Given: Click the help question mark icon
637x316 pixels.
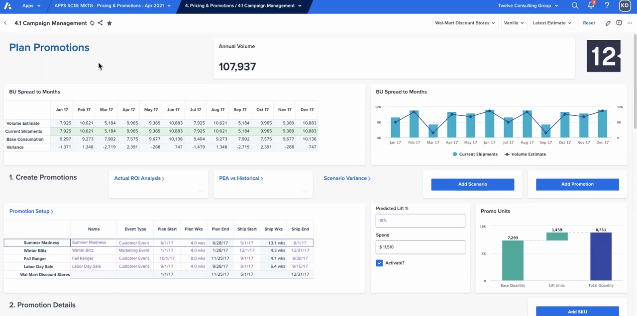Looking at the screenshot, I should pos(607,5).
